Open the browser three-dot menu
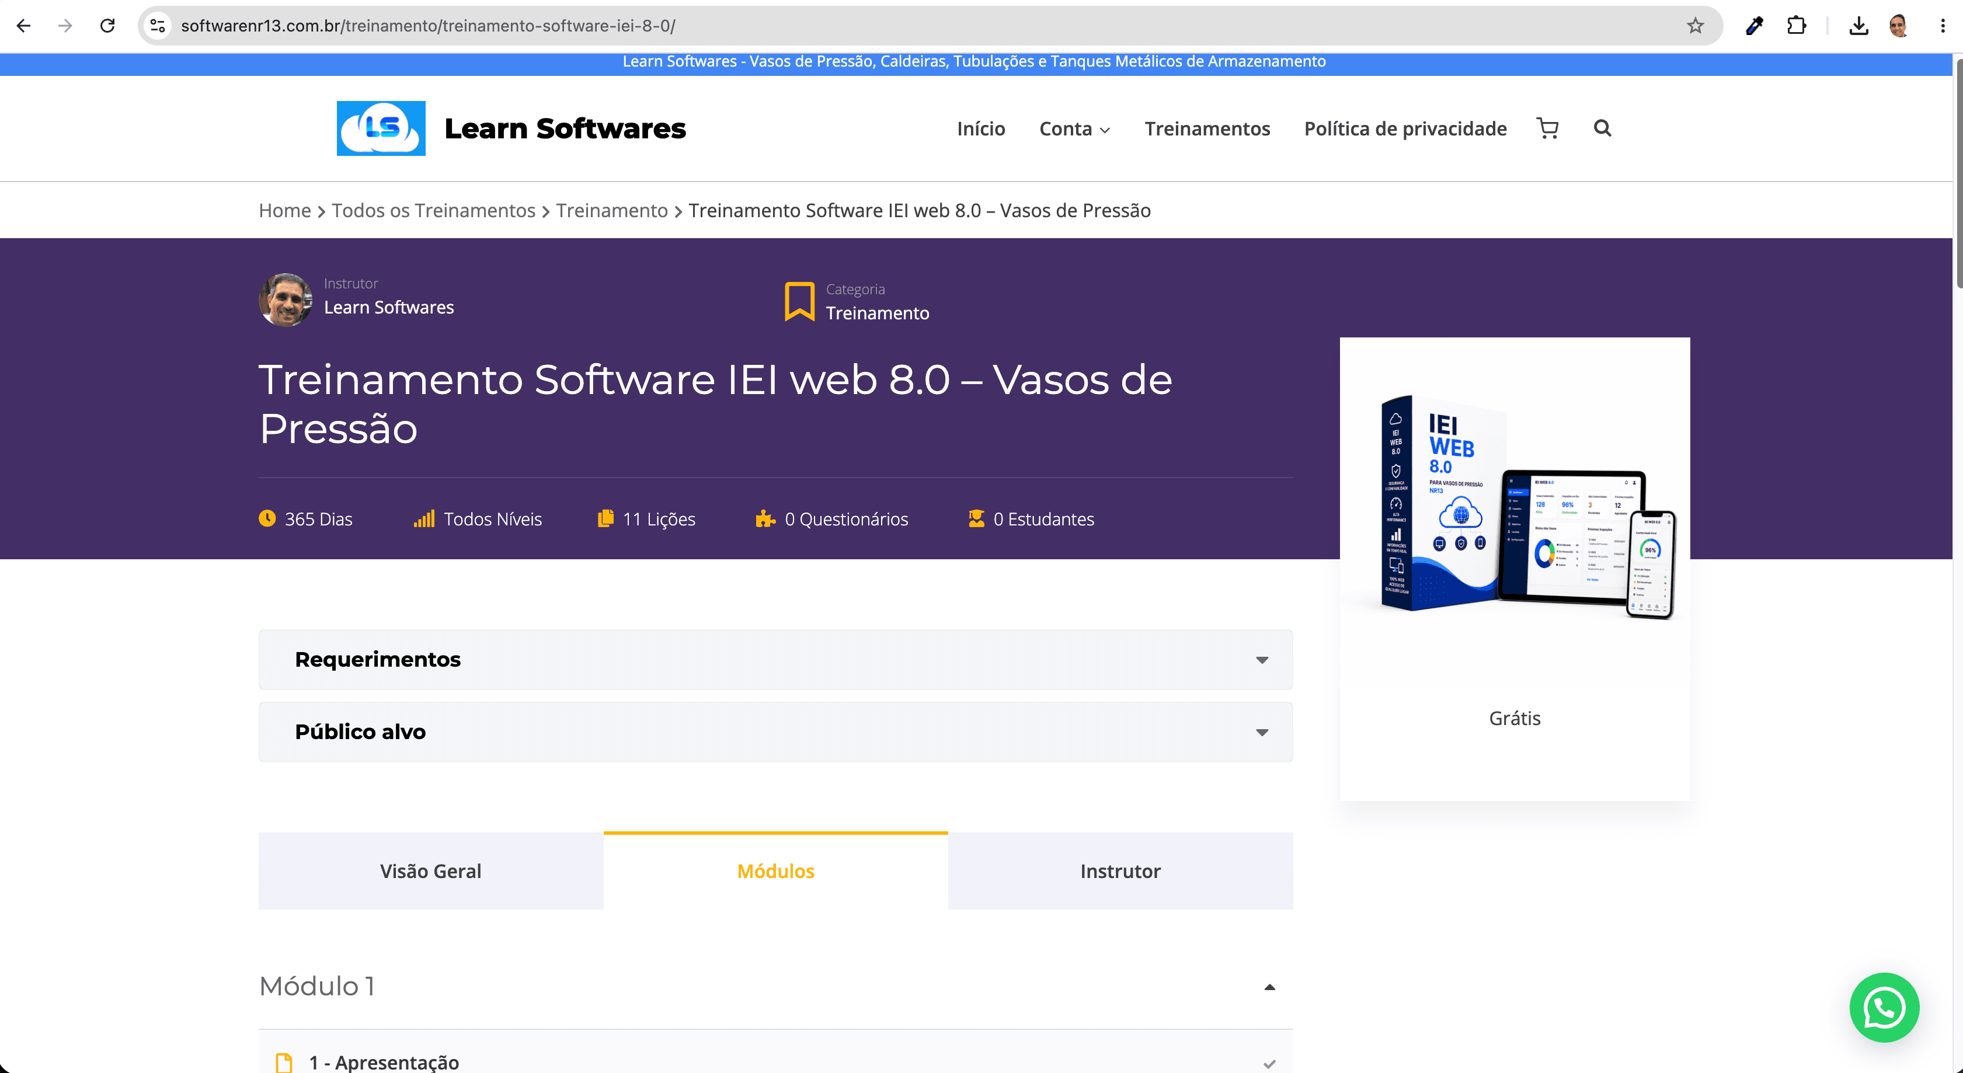The image size is (1963, 1073). pos(1943,26)
